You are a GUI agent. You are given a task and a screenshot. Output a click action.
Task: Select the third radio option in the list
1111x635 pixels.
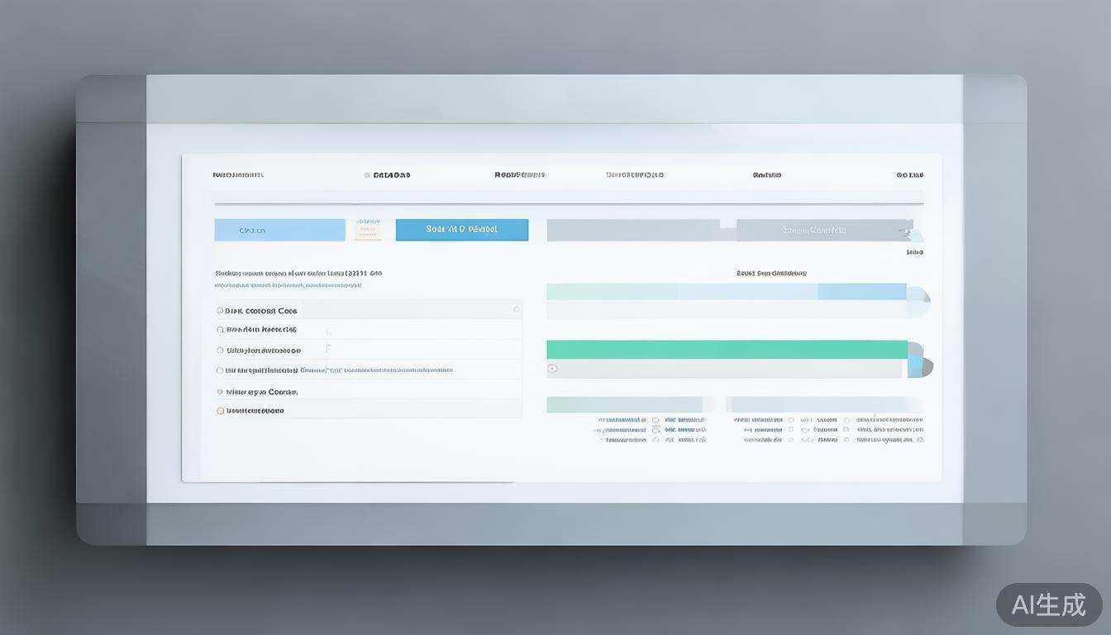tap(220, 351)
